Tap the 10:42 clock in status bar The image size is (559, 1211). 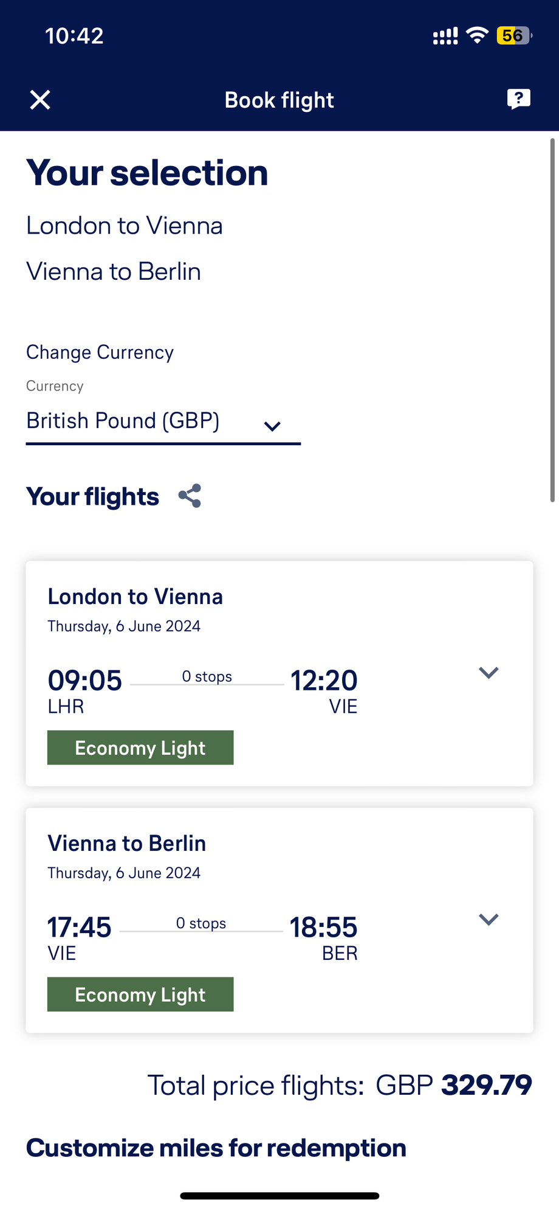pos(74,36)
